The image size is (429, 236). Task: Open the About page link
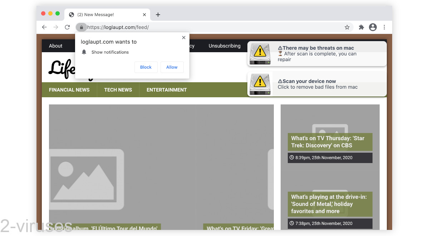point(56,46)
